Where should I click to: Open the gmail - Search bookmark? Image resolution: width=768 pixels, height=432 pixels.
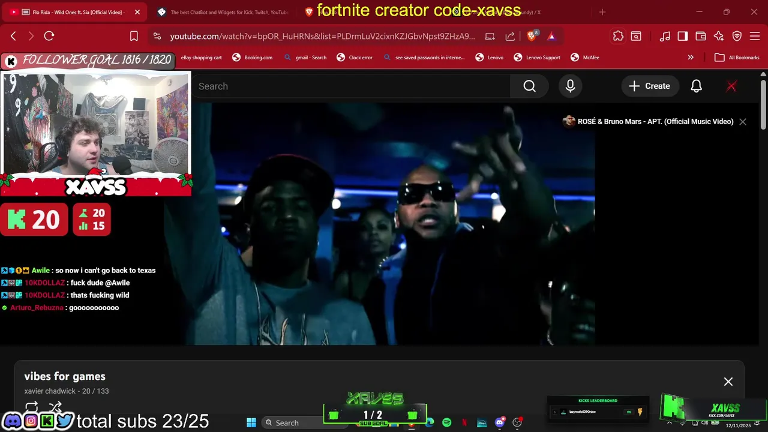[x=305, y=58]
